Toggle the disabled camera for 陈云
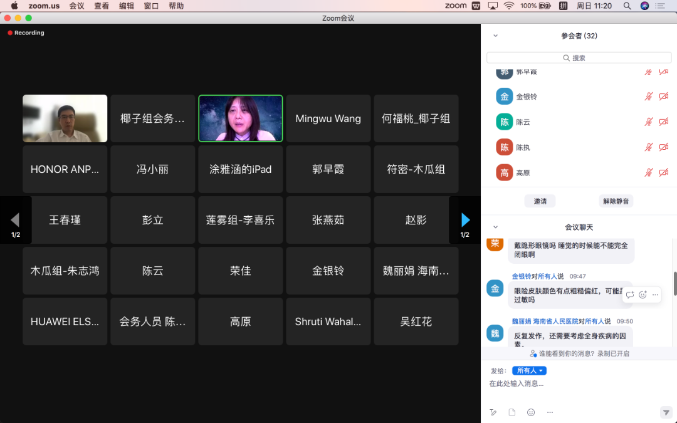The width and height of the screenshot is (677, 423). [x=664, y=122]
